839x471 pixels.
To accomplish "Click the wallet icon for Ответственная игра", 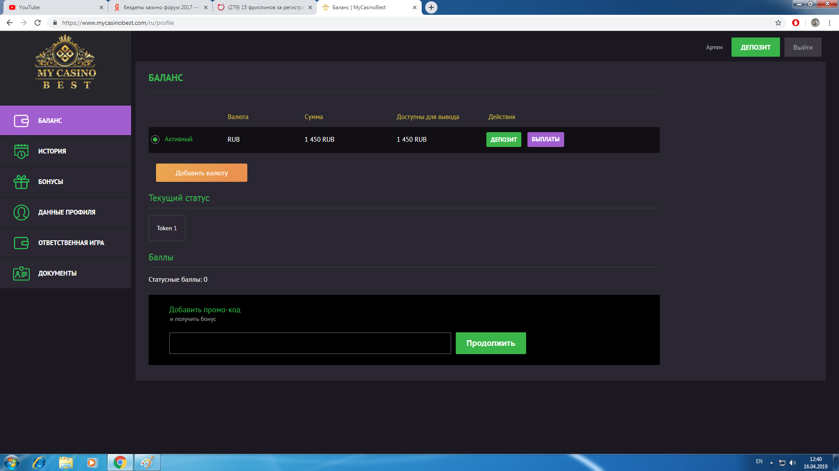I will [x=21, y=243].
